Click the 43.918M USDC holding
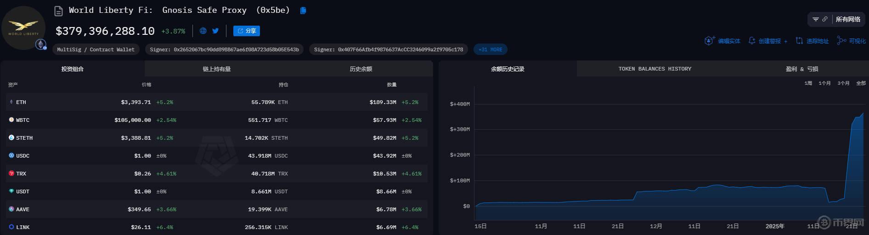869x235 pixels. [268, 156]
